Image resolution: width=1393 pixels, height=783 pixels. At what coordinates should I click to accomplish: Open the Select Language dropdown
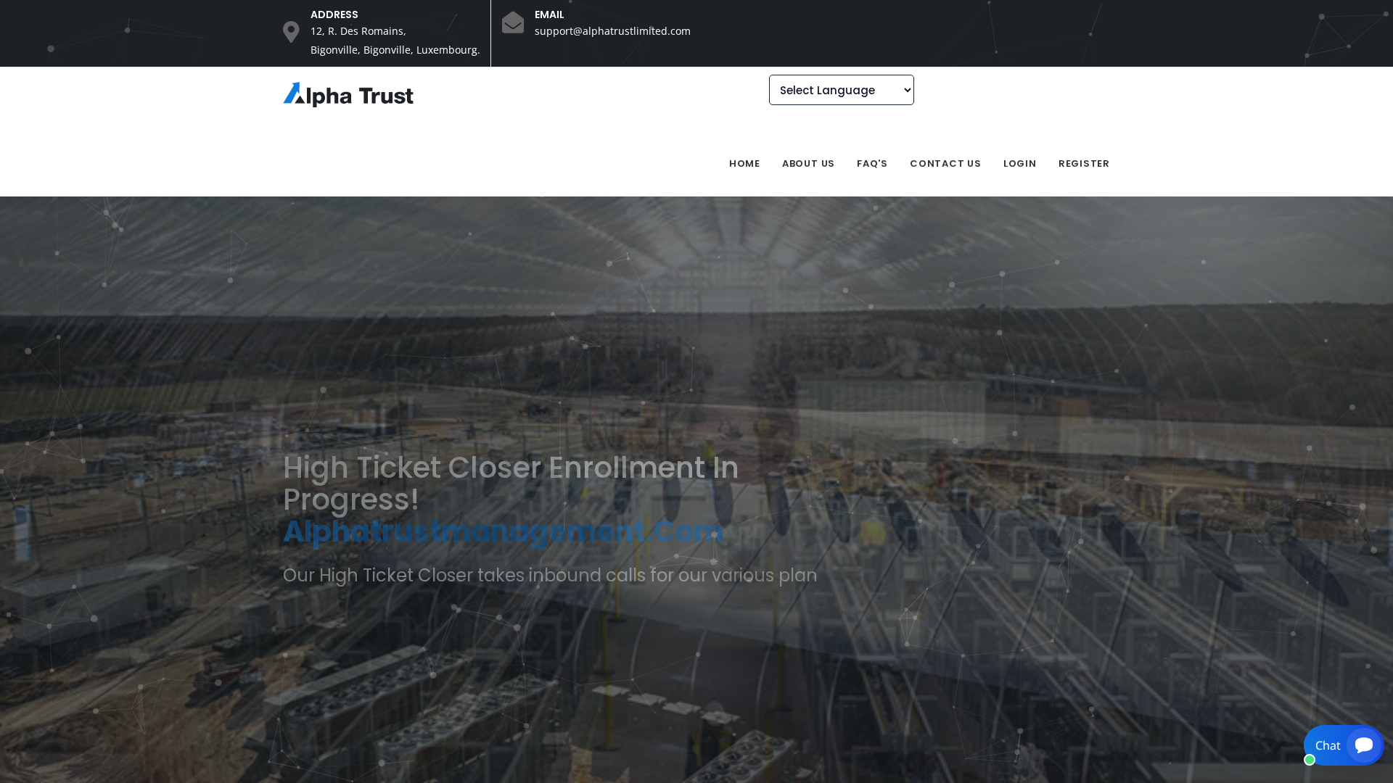point(842,90)
